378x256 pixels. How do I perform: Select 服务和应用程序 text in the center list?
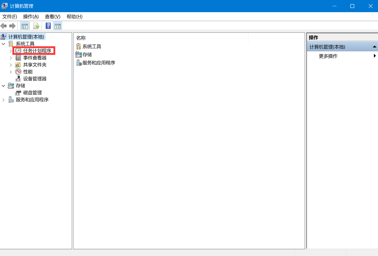99,63
